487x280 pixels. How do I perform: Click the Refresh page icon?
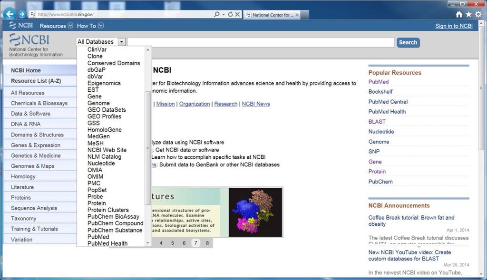pos(230,14)
